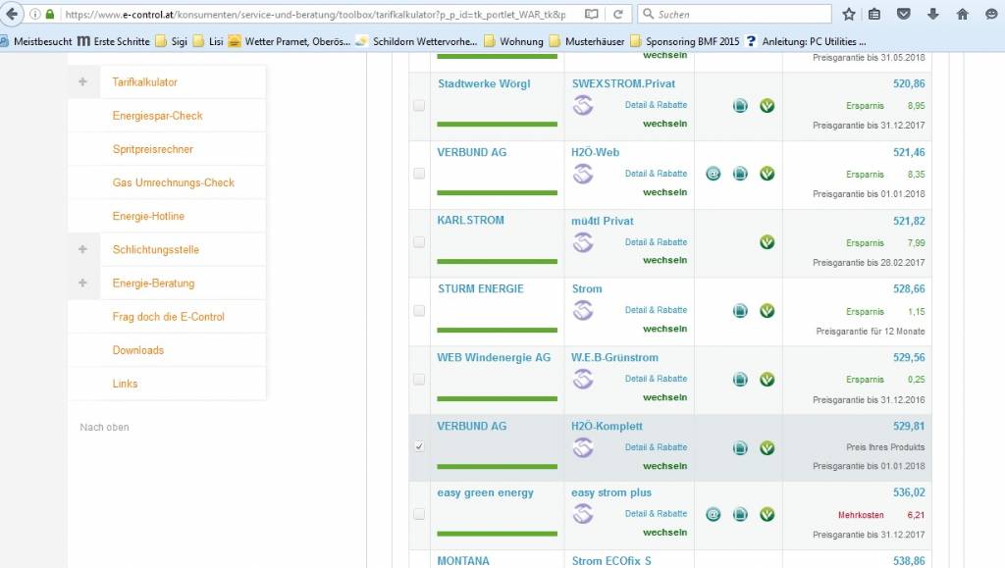Click the handshake icon for H2Ö-Komplett
Image resolution: width=1005 pixels, height=568 pixels.
pyautogui.click(x=583, y=447)
